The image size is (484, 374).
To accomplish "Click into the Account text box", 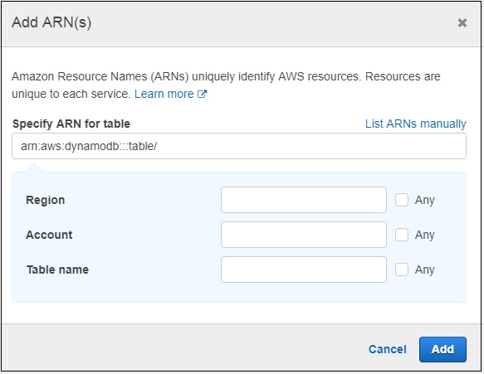I will pos(304,235).
